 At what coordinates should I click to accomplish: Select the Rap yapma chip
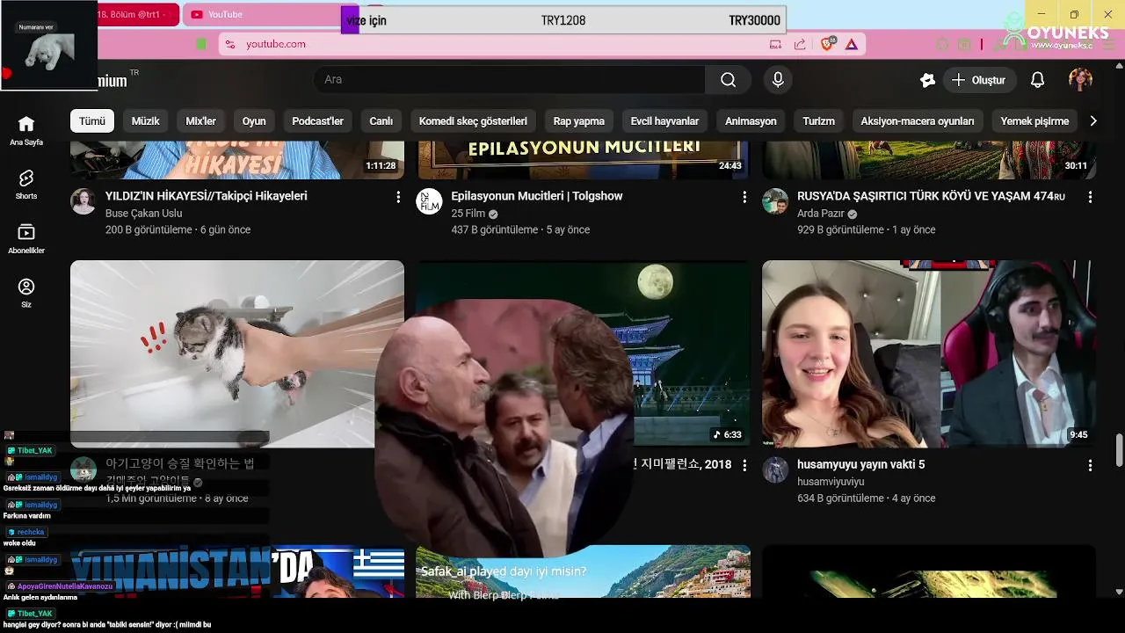coord(578,121)
